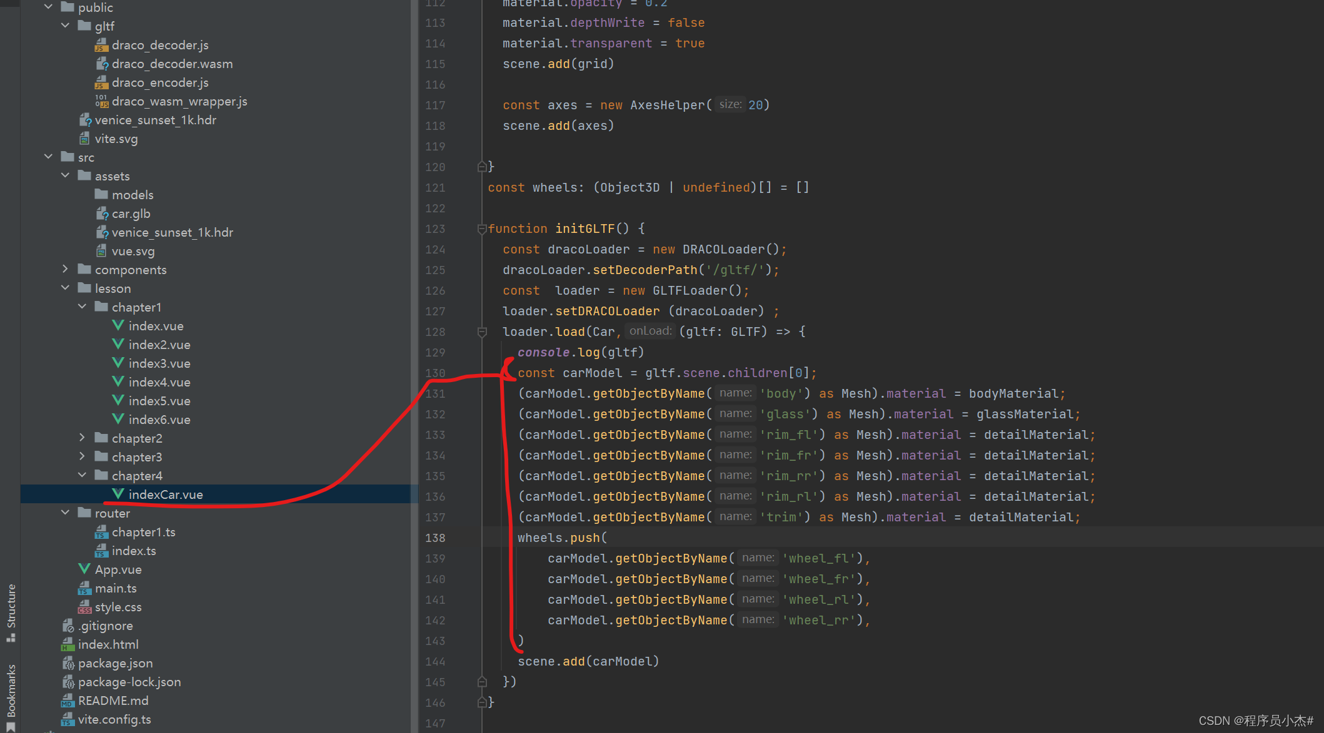Collapse the assets folder
The width and height of the screenshot is (1324, 733).
click(65, 175)
